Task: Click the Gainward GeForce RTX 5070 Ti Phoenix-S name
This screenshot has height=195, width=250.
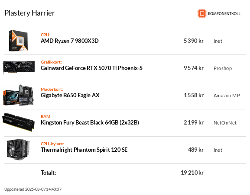Action: coord(91,68)
